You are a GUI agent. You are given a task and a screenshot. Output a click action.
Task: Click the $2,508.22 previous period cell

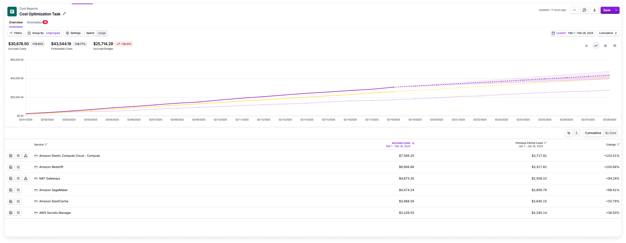pos(539,179)
